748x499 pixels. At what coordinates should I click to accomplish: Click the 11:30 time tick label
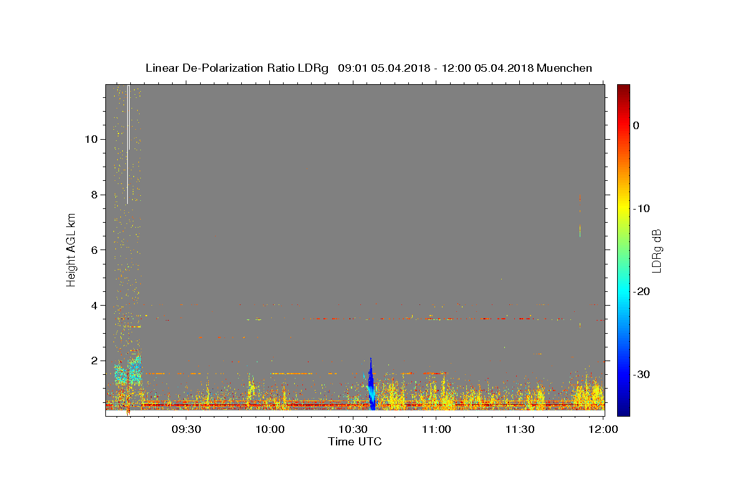point(520,429)
